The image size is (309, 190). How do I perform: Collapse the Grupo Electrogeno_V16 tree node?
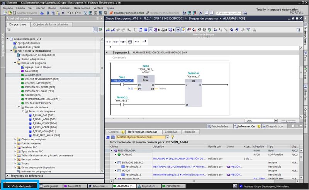tap(8, 39)
